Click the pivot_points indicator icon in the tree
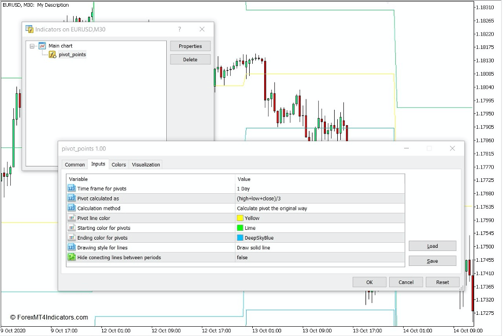The height and width of the screenshot is (336, 503). (x=52, y=55)
